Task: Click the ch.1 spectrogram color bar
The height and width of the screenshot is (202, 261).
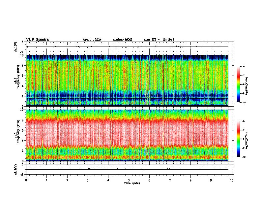Action: (239, 84)
